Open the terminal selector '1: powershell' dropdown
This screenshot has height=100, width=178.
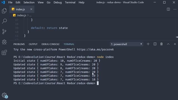click(x=127, y=44)
